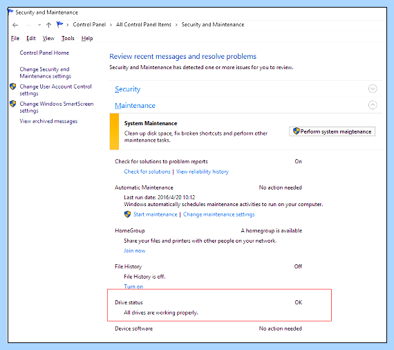Click 'Last run date: 2016/4/20 10:12' text

[x=159, y=197]
